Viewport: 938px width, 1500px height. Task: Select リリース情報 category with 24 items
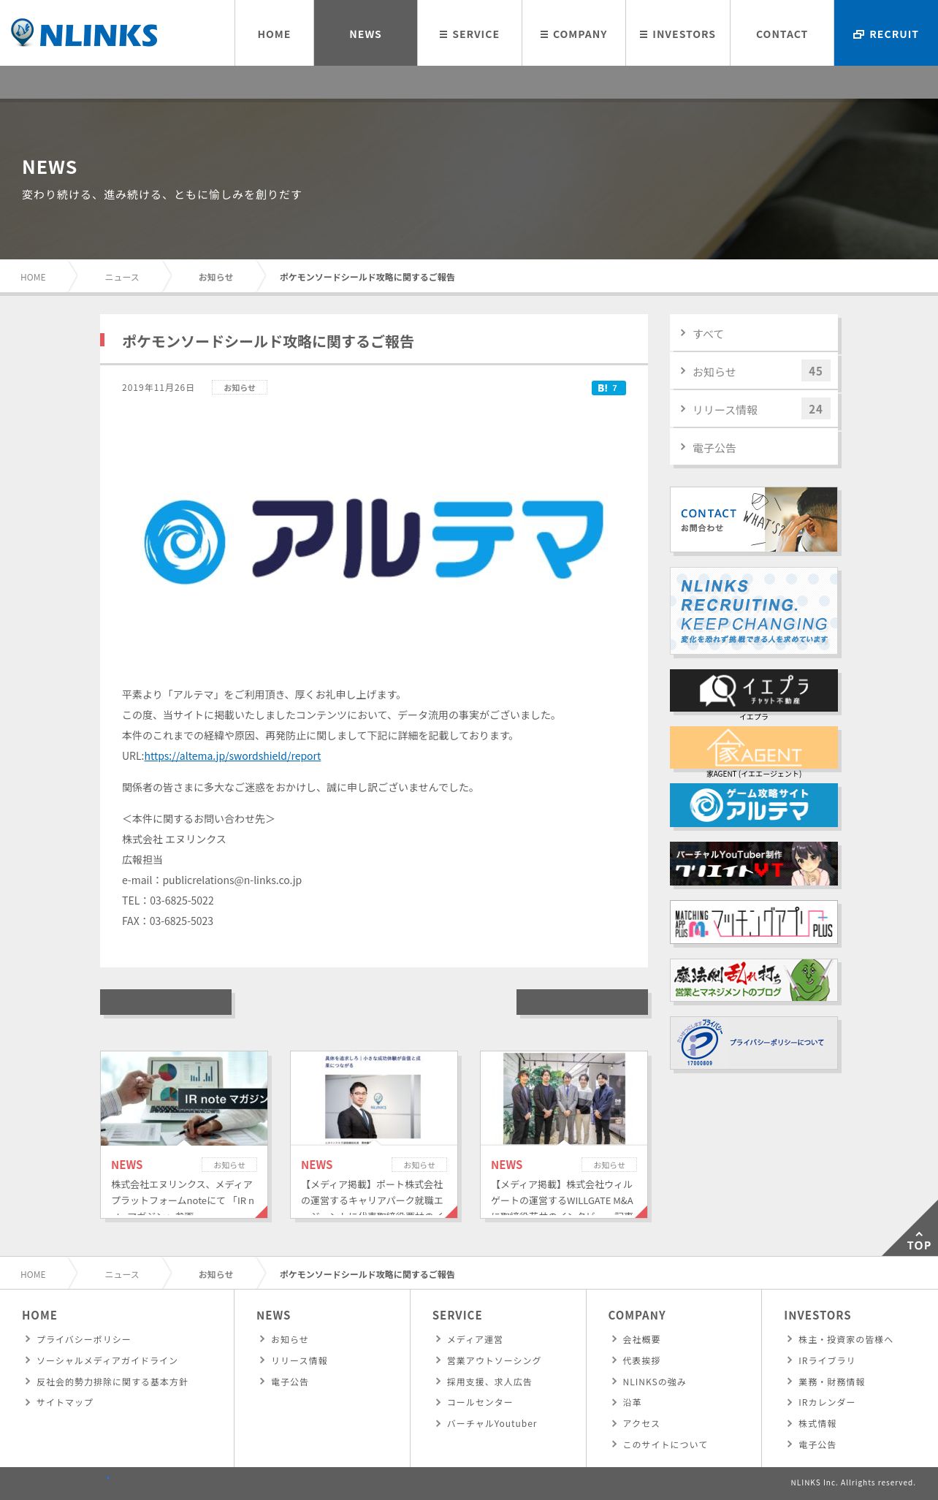(x=754, y=409)
